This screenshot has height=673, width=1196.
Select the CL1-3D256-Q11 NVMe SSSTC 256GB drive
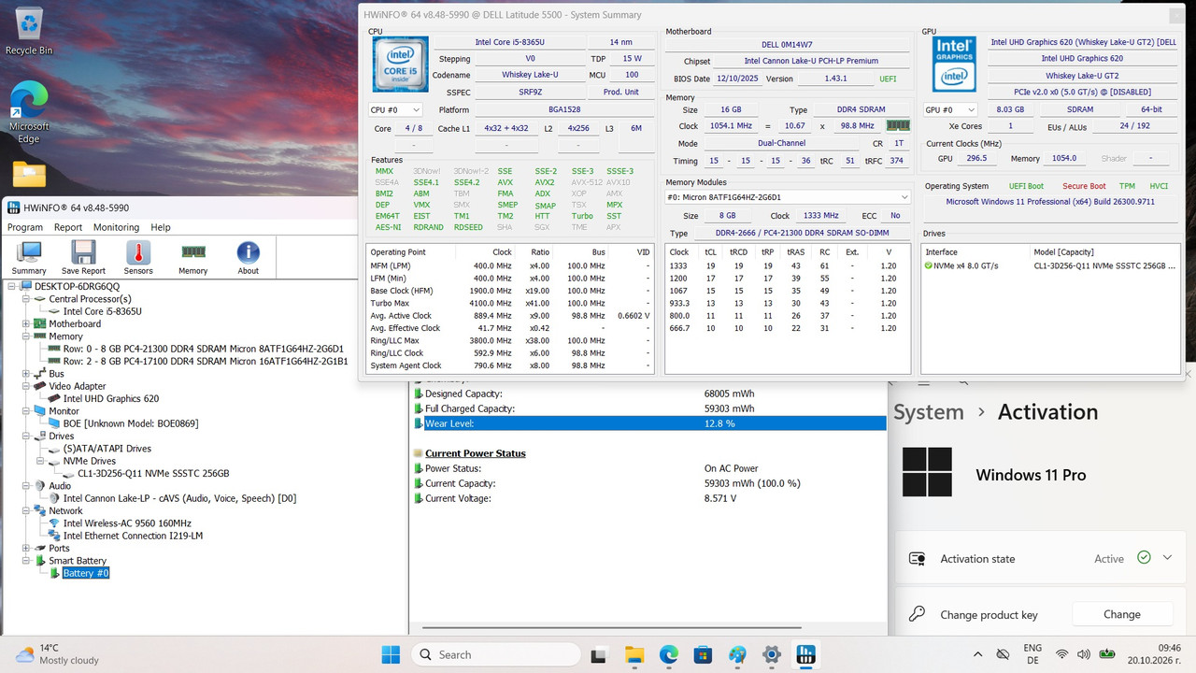(153, 474)
